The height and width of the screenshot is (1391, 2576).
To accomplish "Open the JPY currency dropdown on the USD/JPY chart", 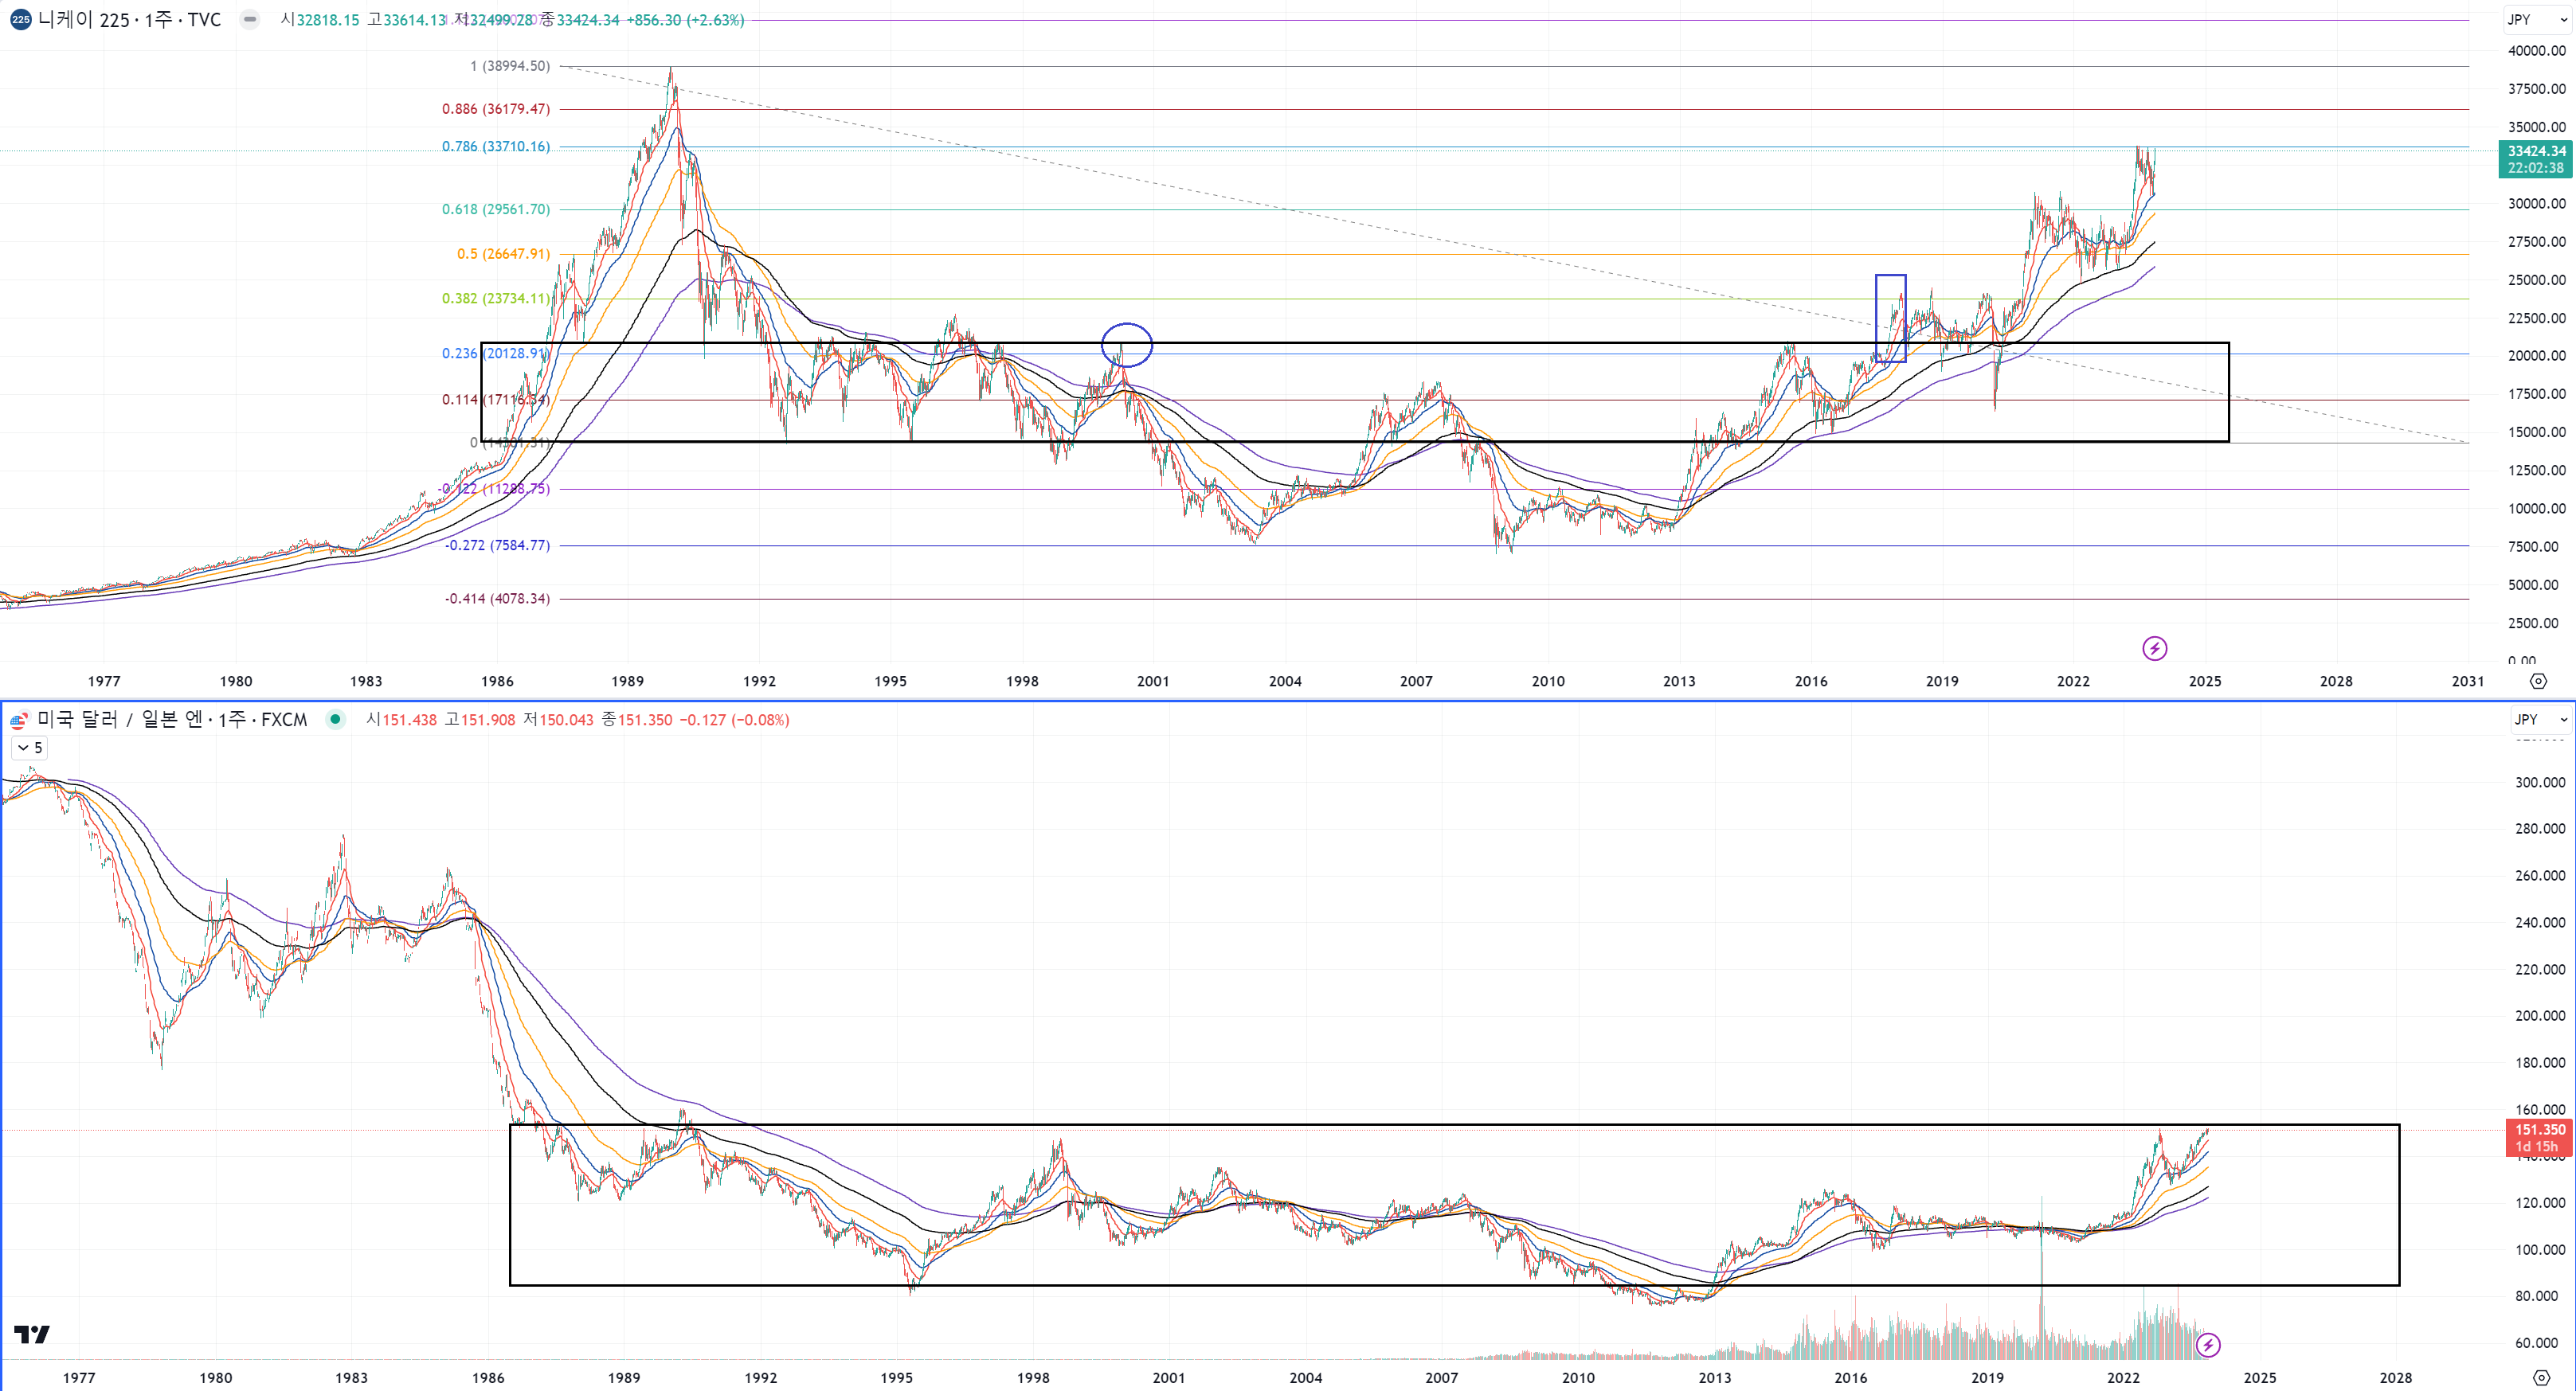I will click(x=2540, y=720).
